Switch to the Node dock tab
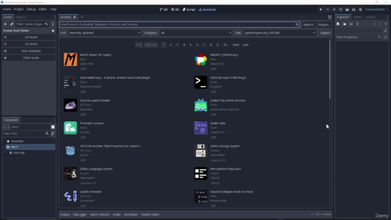This screenshot has width=391, height=220. coord(357,17)
